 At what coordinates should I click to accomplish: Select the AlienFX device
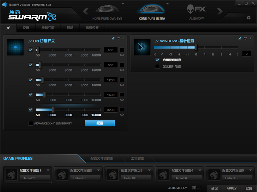tap(196, 13)
